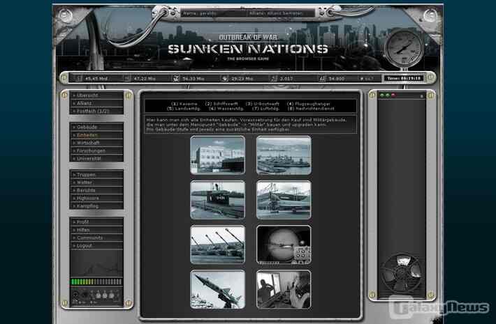
Task: Open the Profil menu entry
Action: pos(96,222)
